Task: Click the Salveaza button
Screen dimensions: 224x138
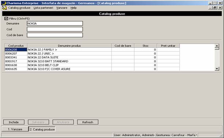Action: coord(38,122)
